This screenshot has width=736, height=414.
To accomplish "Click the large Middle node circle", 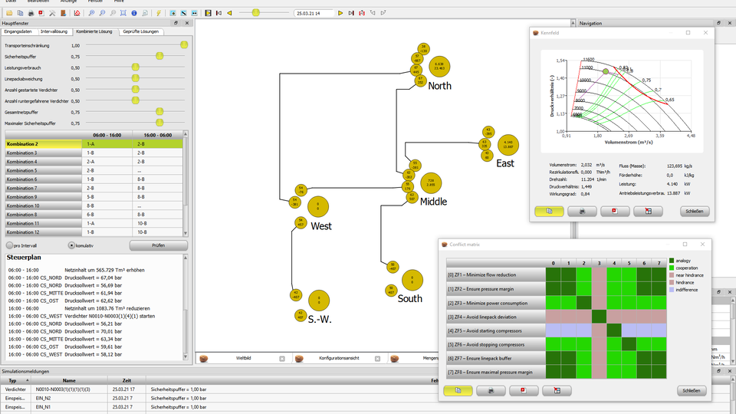I will (431, 183).
